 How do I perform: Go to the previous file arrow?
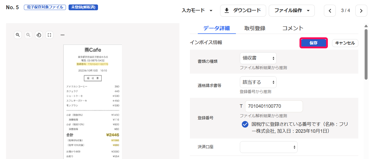tap(330, 11)
